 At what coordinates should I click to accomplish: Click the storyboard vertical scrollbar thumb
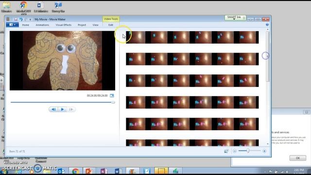pos(268,56)
